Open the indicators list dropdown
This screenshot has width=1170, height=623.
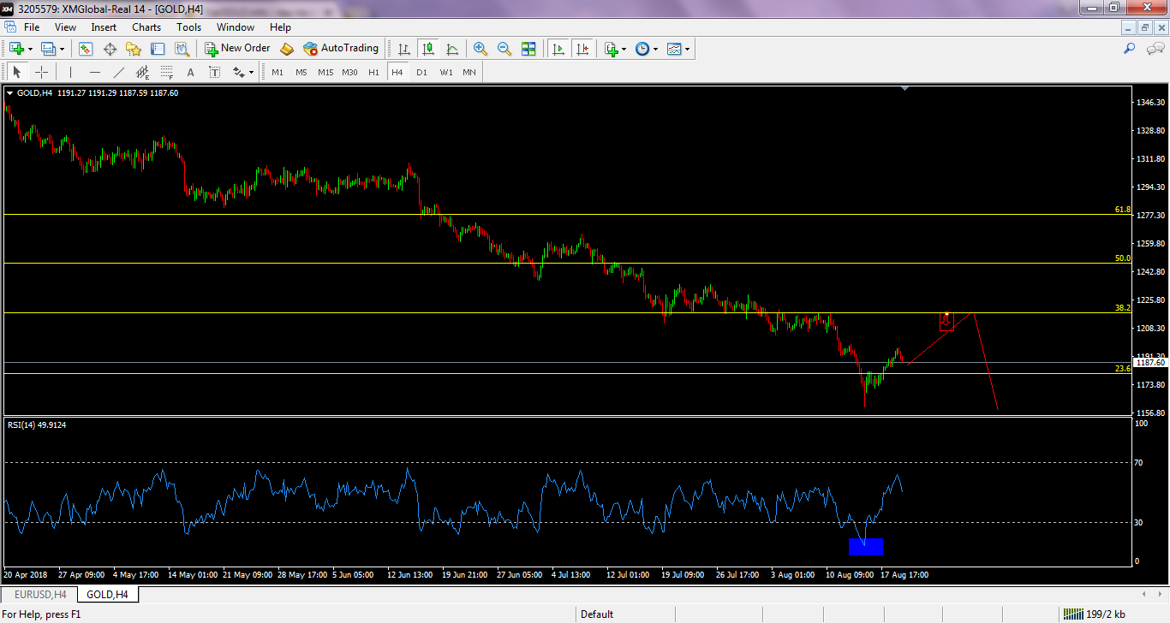(x=624, y=49)
